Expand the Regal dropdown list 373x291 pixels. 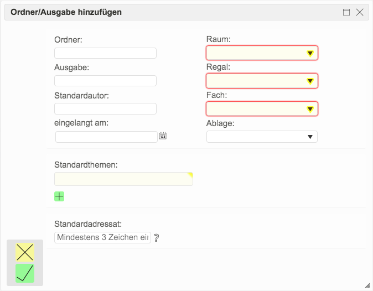(262, 81)
